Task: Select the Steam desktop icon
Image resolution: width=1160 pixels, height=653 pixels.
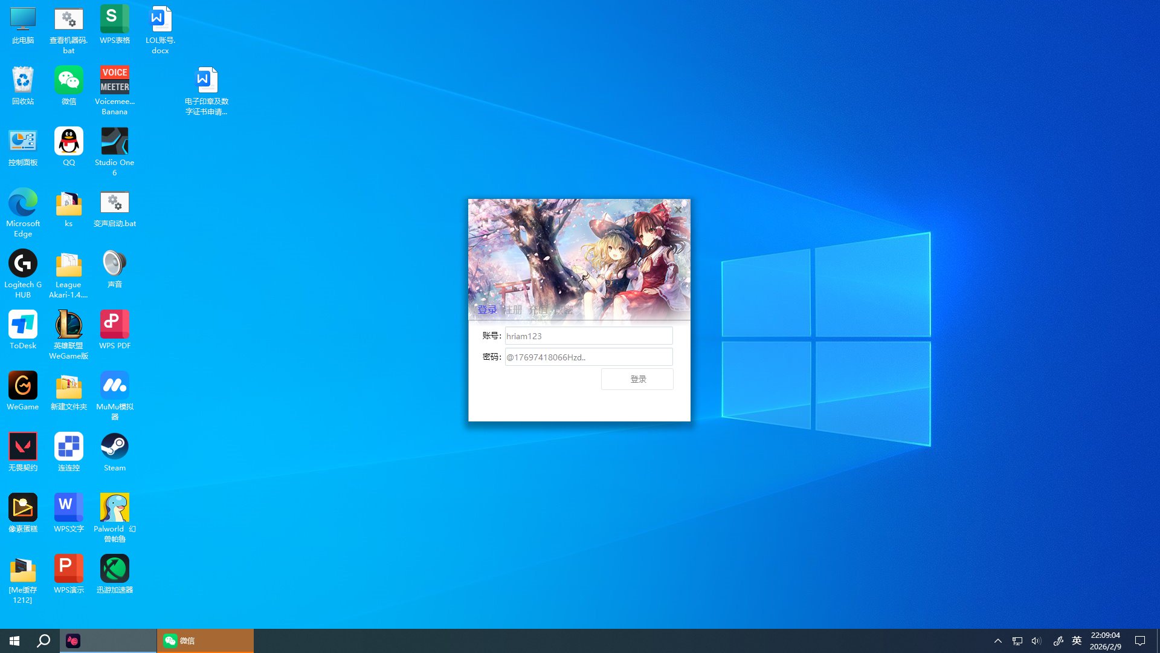Action: (x=114, y=447)
